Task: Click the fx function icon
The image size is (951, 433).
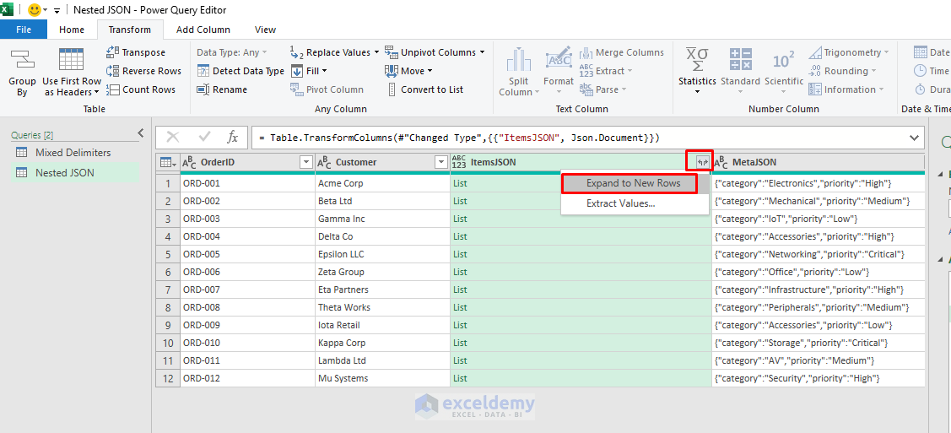Action: pos(233,138)
